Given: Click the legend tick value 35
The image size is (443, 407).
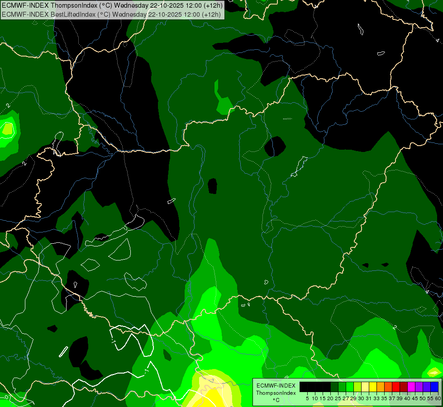Looking at the screenshot, I should click(x=384, y=398).
